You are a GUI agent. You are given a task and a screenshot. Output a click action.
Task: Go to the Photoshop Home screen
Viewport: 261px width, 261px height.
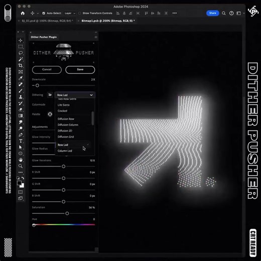pos(23,13)
